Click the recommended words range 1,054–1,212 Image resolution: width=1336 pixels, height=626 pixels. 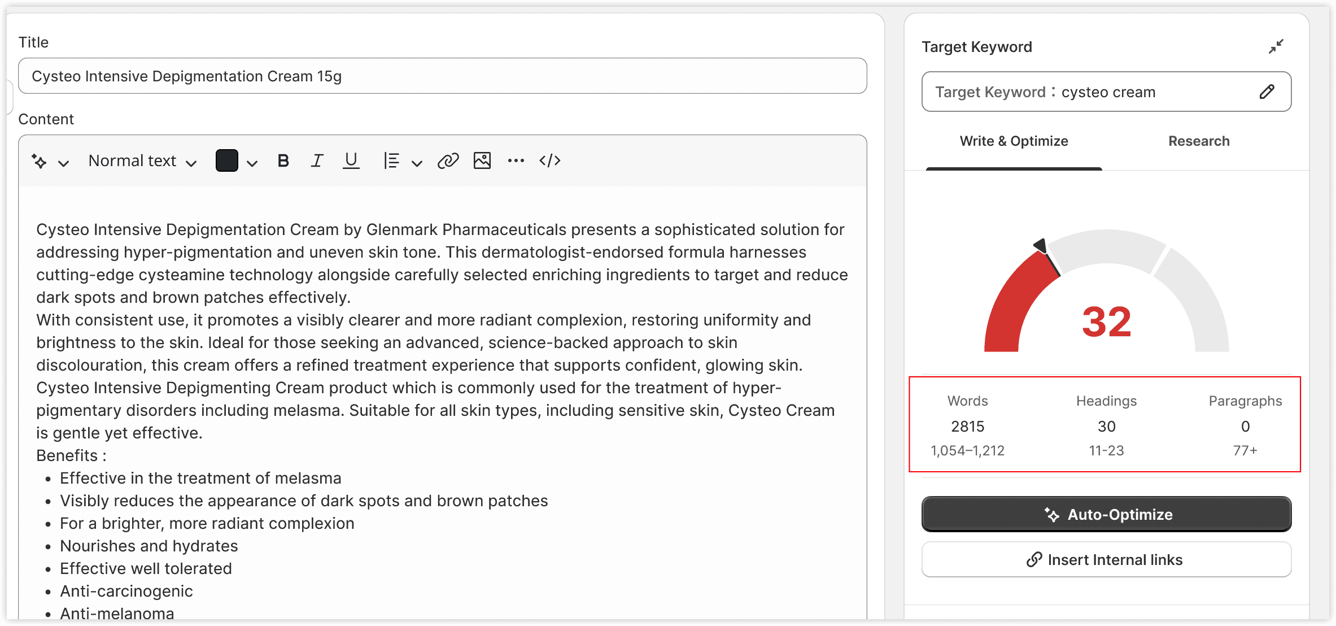pyautogui.click(x=968, y=451)
